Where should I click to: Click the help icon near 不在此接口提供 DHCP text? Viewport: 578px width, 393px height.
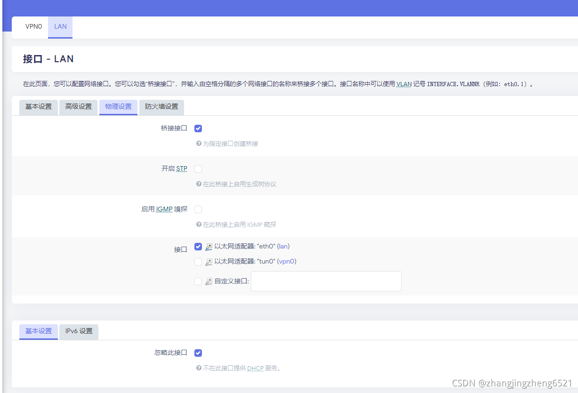pyautogui.click(x=198, y=368)
